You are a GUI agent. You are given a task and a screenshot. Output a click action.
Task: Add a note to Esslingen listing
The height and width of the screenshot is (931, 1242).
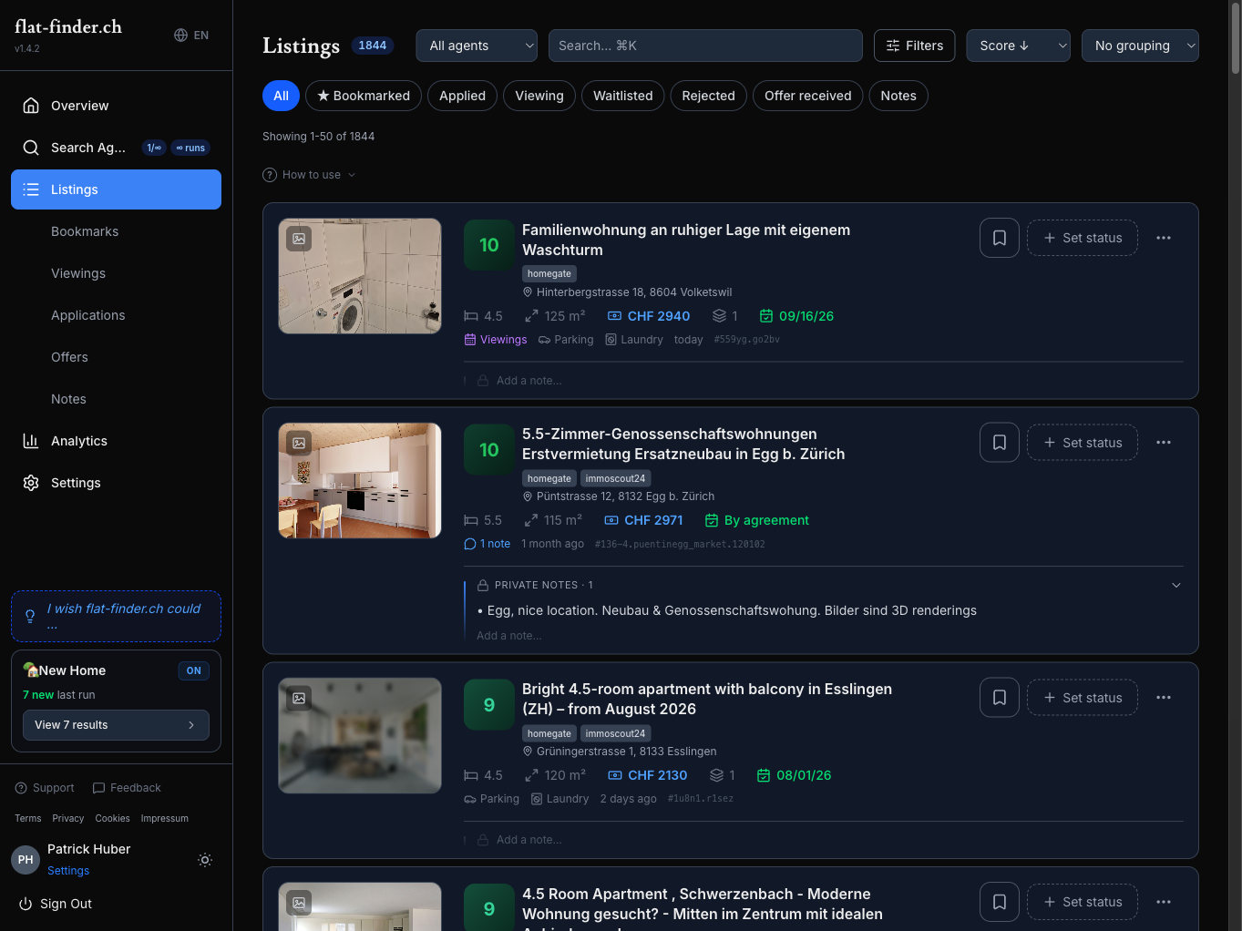point(529,840)
